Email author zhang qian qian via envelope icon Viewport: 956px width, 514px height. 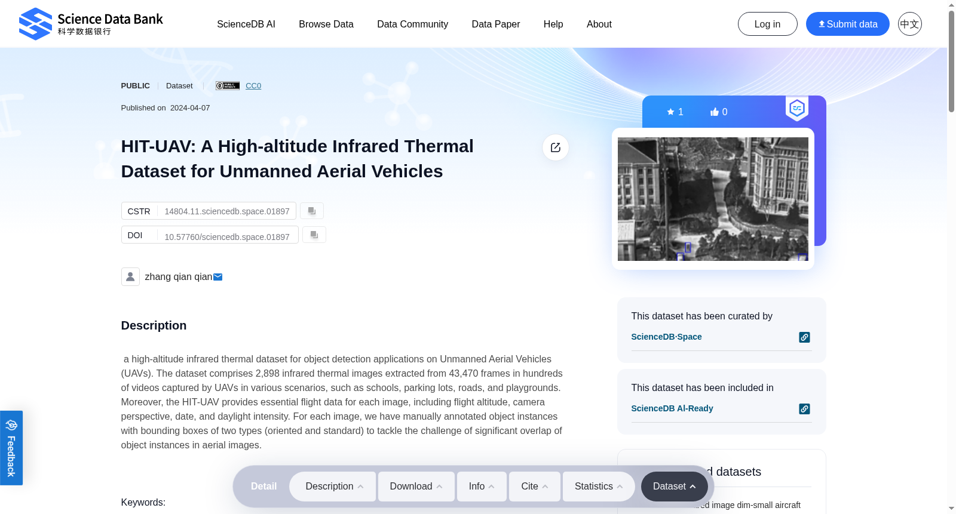tap(218, 277)
